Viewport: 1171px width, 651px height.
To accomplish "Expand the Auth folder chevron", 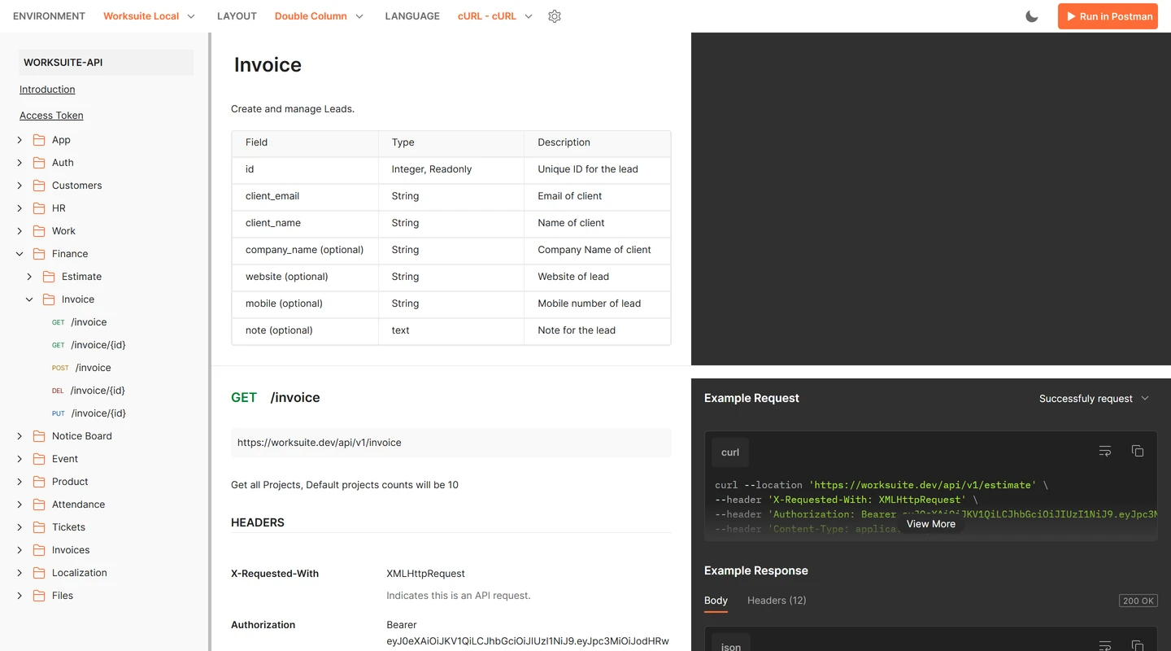I will click(x=20, y=163).
